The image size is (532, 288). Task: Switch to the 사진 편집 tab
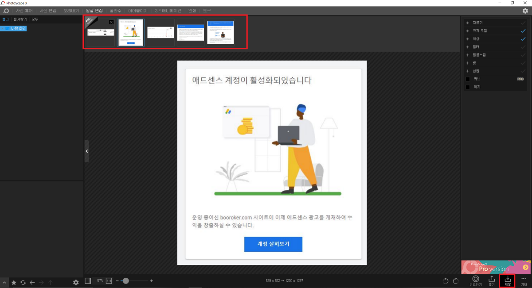[48, 10]
